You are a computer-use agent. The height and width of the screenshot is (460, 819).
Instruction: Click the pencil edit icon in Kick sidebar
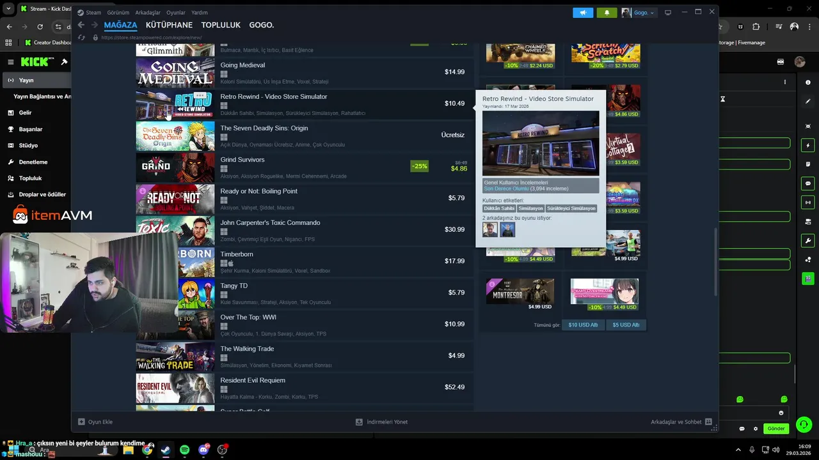[807, 101]
